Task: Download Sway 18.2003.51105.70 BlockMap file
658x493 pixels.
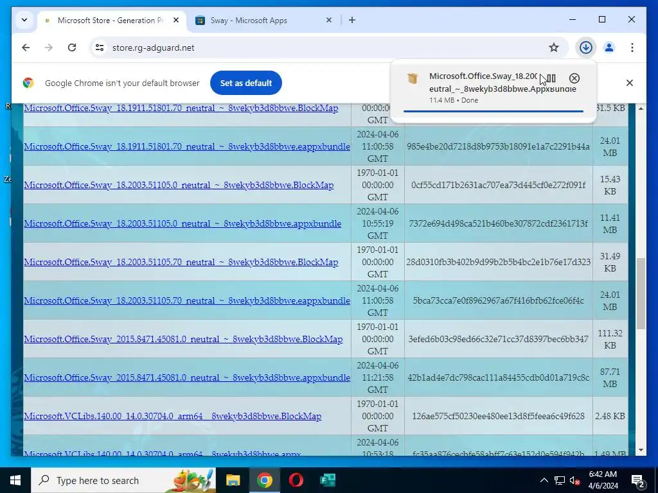Action: [x=181, y=263]
